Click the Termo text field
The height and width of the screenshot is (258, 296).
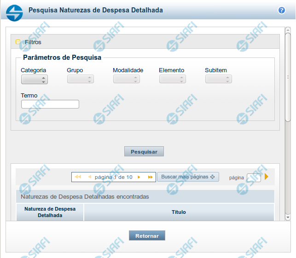[x=50, y=104]
